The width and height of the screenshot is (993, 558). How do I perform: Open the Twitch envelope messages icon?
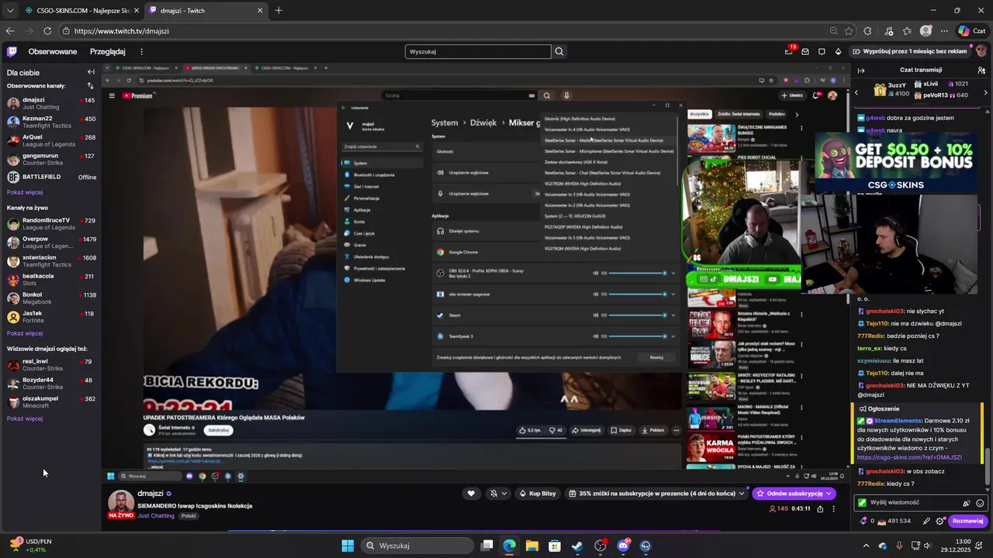(x=805, y=52)
